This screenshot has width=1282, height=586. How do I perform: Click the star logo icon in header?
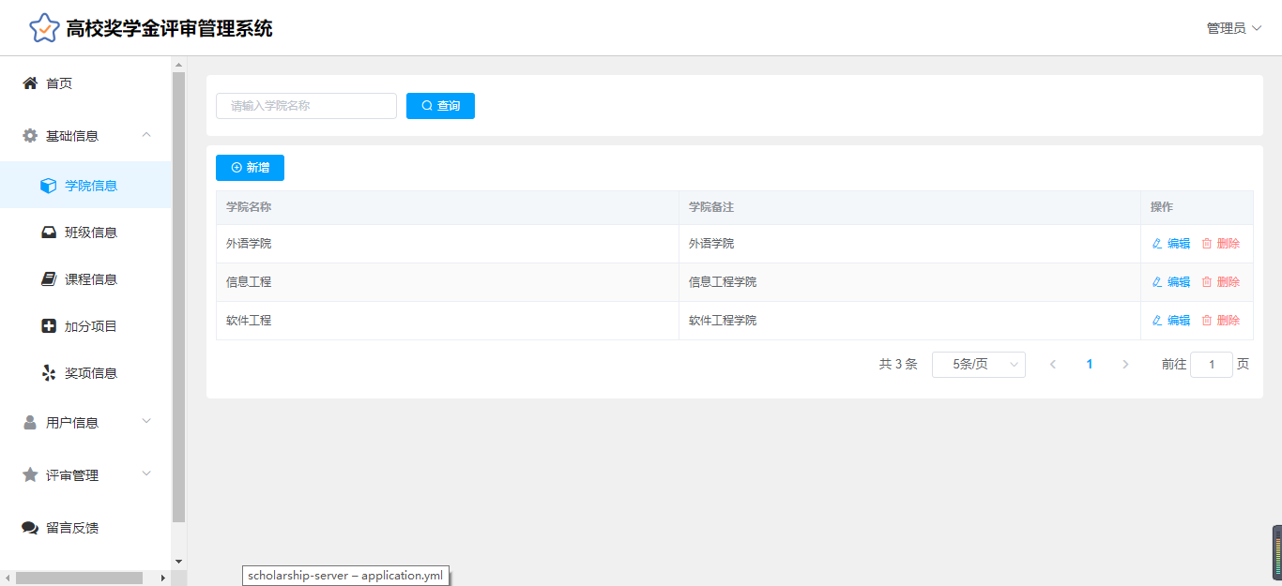[x=44, y=28]
